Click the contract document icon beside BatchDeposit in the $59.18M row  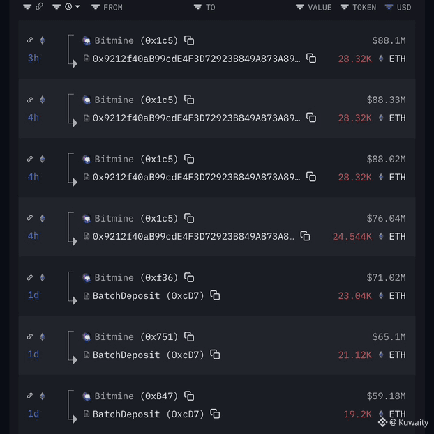(x=87, y=414)
